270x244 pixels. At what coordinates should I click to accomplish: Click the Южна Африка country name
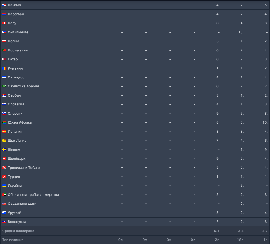[x=19, y=122]
